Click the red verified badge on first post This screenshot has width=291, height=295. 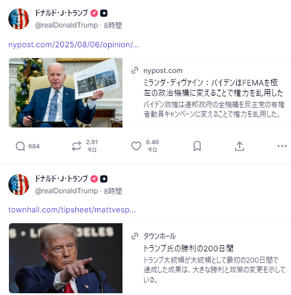pos(94,13)
